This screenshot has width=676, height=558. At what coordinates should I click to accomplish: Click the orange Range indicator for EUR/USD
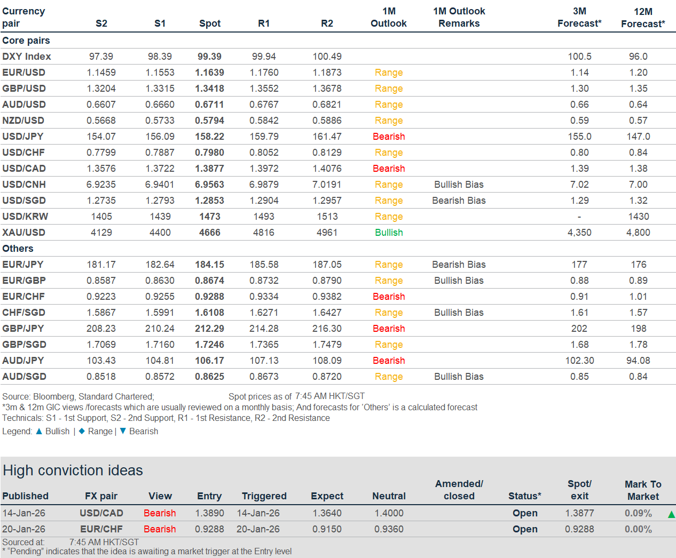(x=389, y=72)
